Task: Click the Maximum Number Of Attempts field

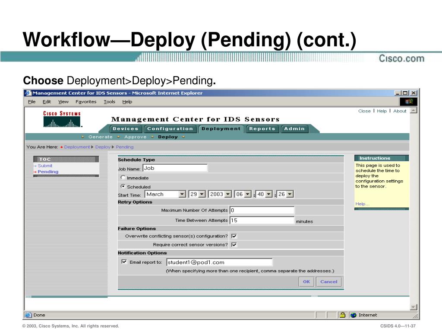Action: click(x=262, y=211)
